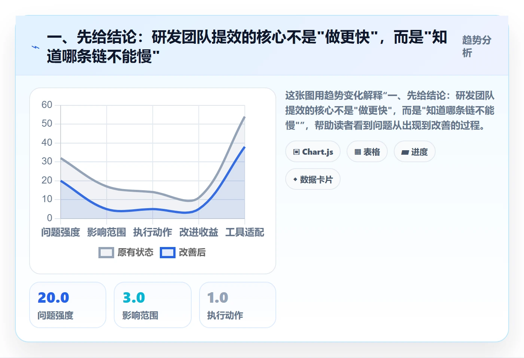Click the 40 value on the y-axis

(47, 142)
